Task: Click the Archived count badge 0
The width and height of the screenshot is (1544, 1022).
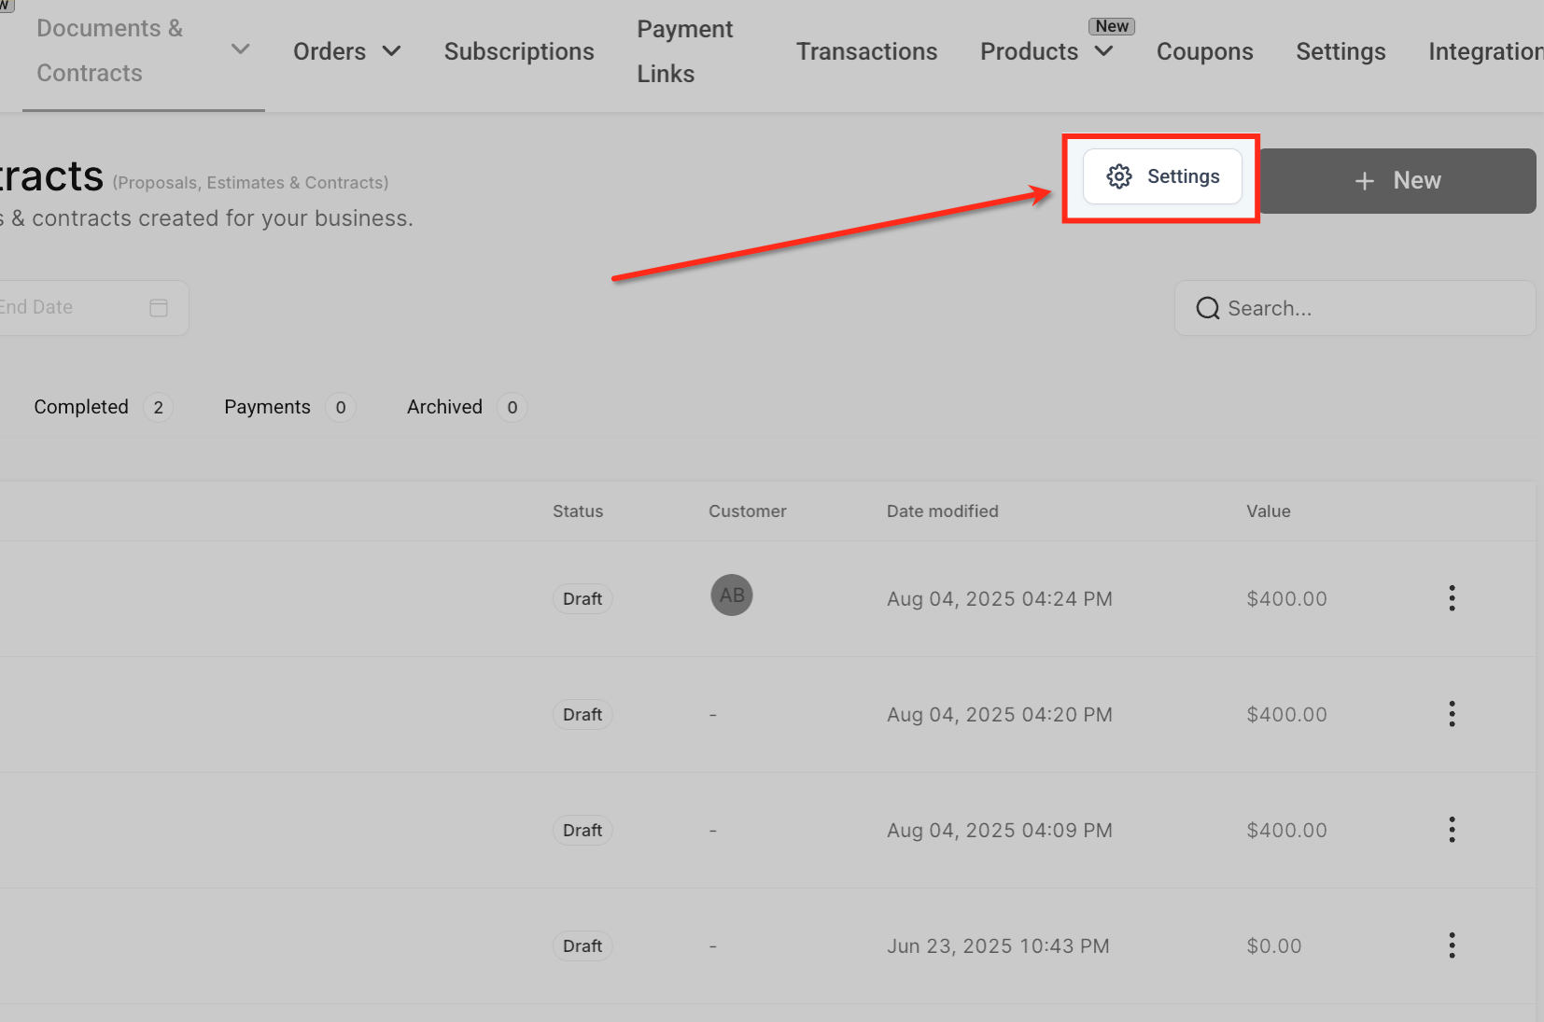Action: tap(512, 408)
